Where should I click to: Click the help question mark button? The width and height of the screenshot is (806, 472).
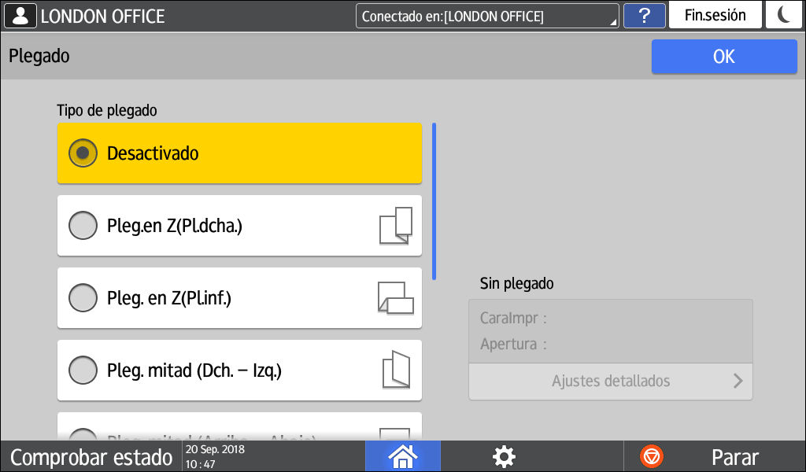click(643, 16)
